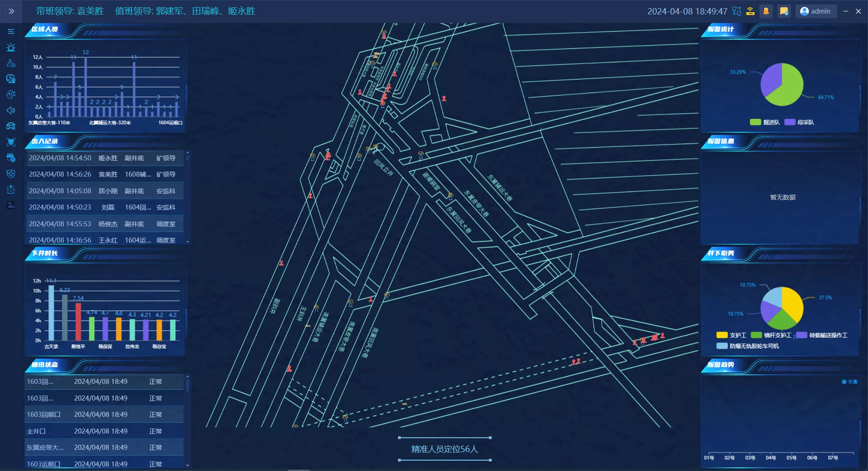Open the shop with yen coin icon
Viewport: 868px width, 471px height.
point(11,158)
